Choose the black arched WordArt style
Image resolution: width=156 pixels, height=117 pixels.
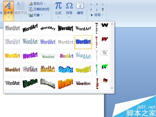pos(48,28)
